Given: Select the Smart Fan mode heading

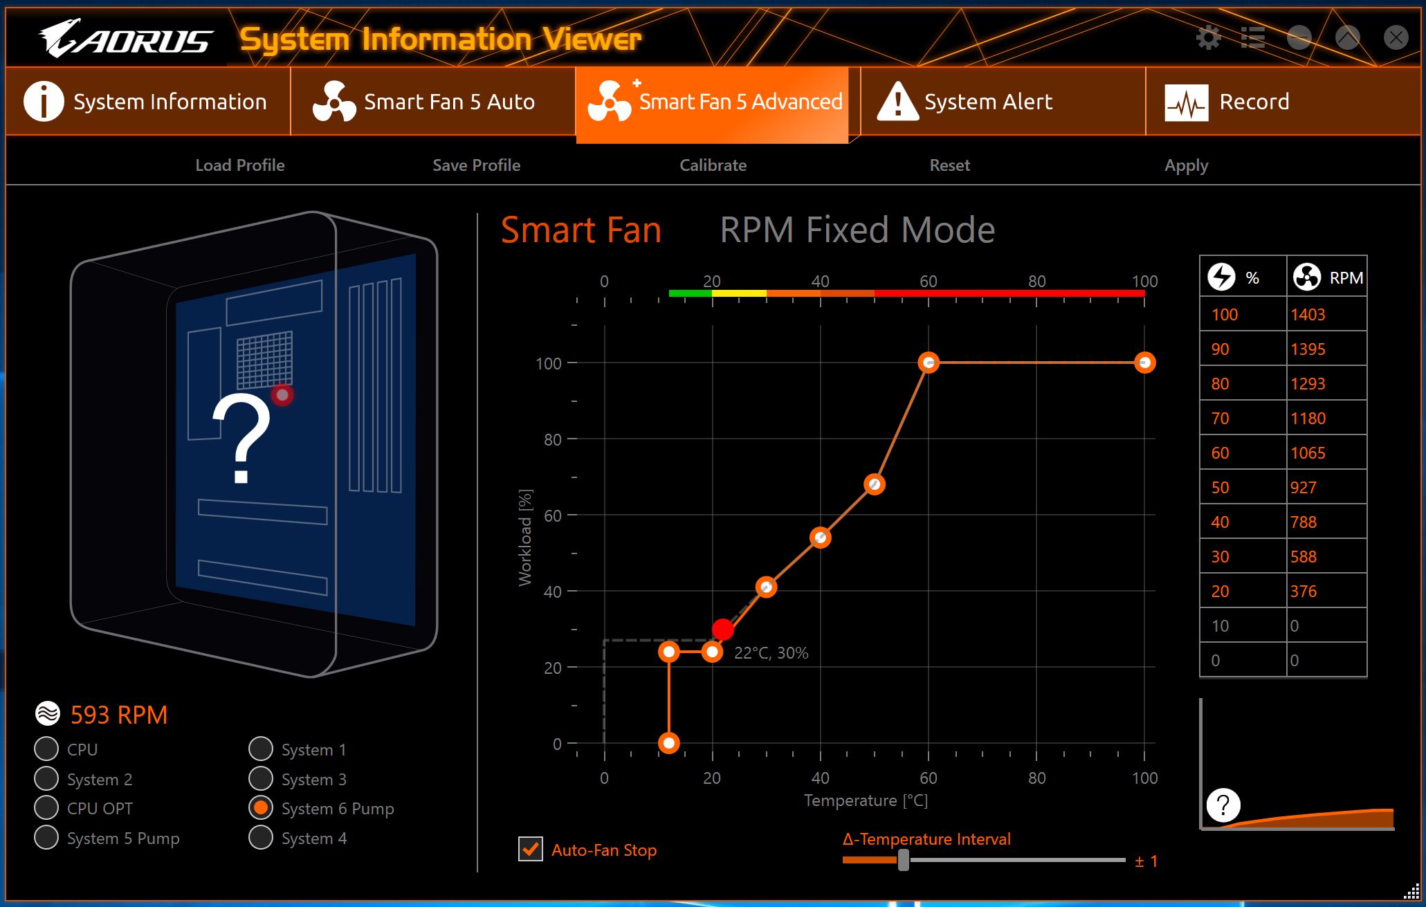Looking at the screenshot, I should click(x=581, y=230).
